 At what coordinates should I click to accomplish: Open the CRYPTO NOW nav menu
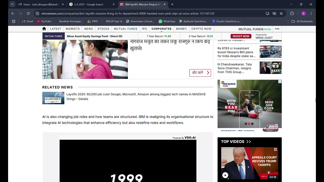pyautogui.click(x=201, y=29)
